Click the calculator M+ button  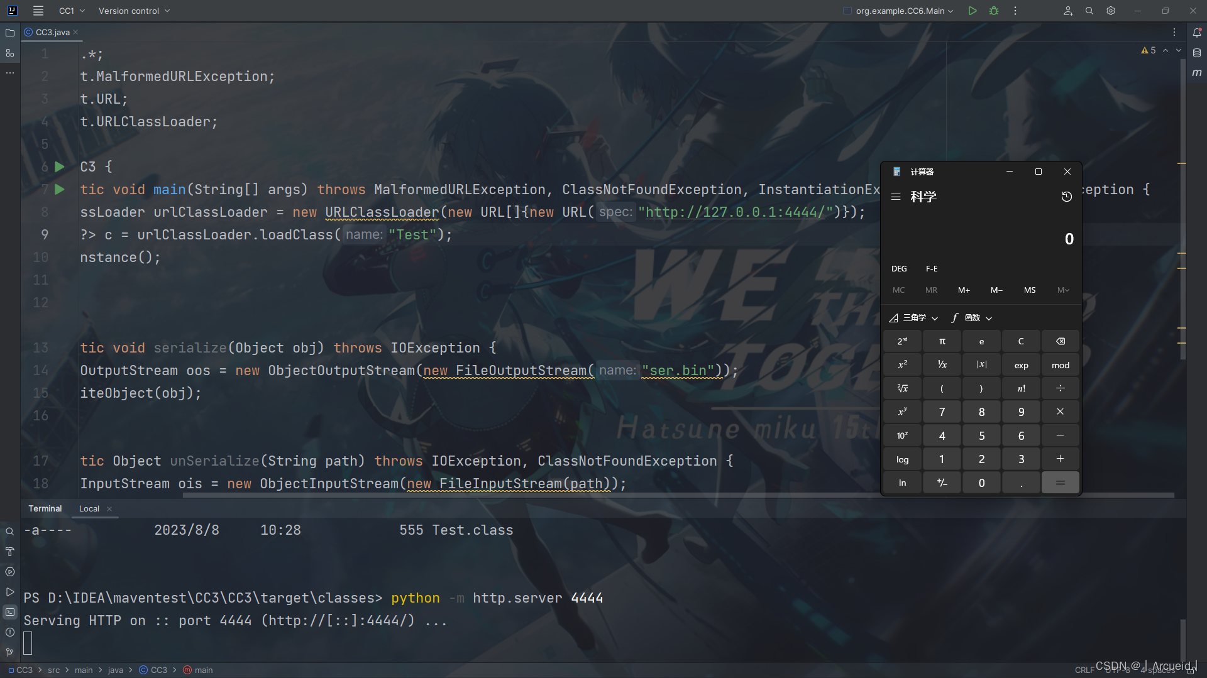pos(964,290)
